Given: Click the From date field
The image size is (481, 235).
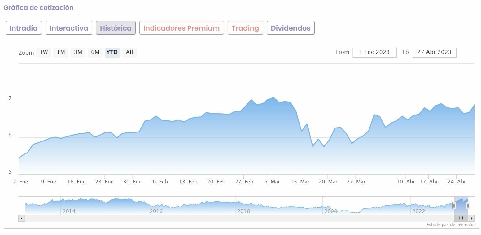Looking at the screenshot, I should (x=374, y=52).
